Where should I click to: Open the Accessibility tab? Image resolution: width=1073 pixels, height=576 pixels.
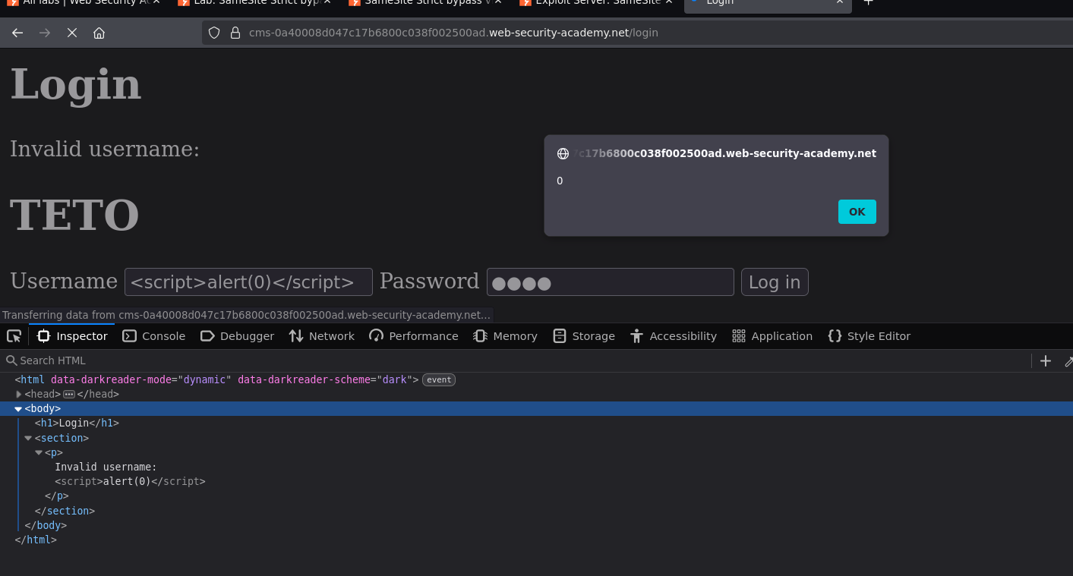(674, 336)
